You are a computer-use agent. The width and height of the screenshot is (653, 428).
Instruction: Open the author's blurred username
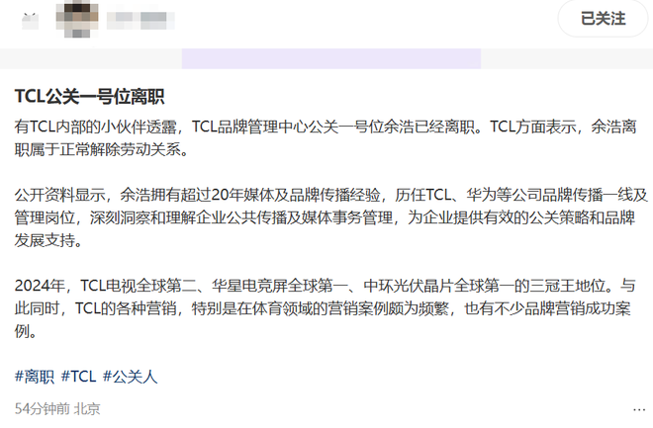click(140, 21)
